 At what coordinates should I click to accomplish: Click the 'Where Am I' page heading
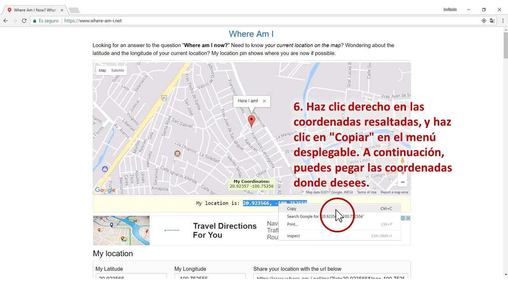251,34
